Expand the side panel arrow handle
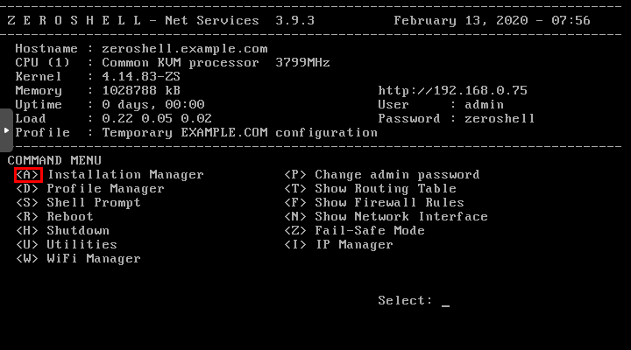The height and width of the screenshot is (350, 631). tap(6, 130)
